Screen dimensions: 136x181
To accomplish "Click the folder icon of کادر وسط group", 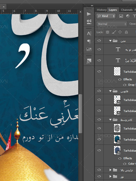I will [115, 119].
